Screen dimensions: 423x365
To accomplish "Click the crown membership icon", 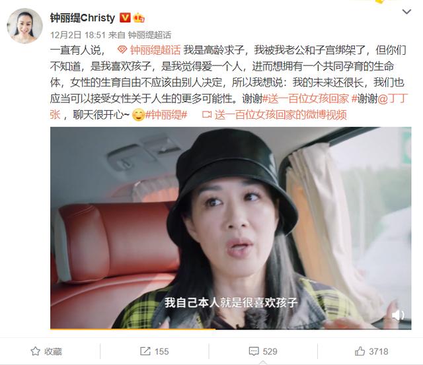I will click(x=139, y=18).
